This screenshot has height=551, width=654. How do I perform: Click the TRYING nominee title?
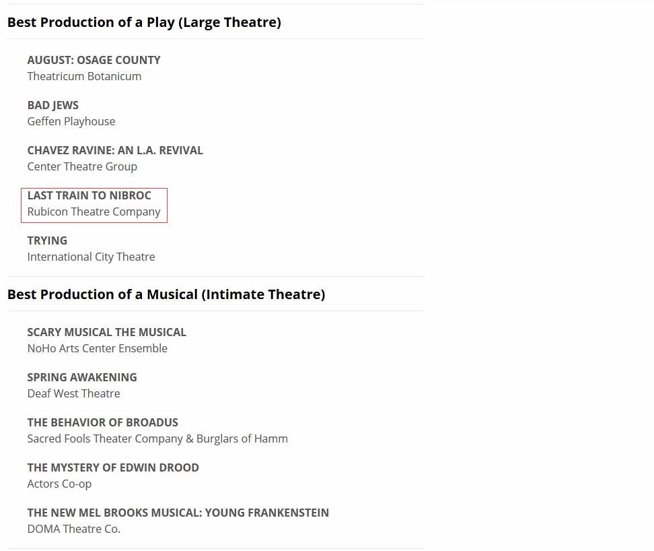47,240
